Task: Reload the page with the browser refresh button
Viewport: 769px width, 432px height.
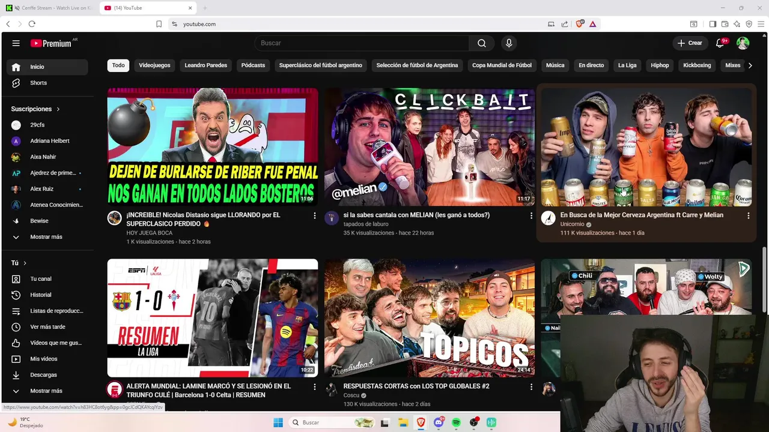Action: (x=32, y=24)
